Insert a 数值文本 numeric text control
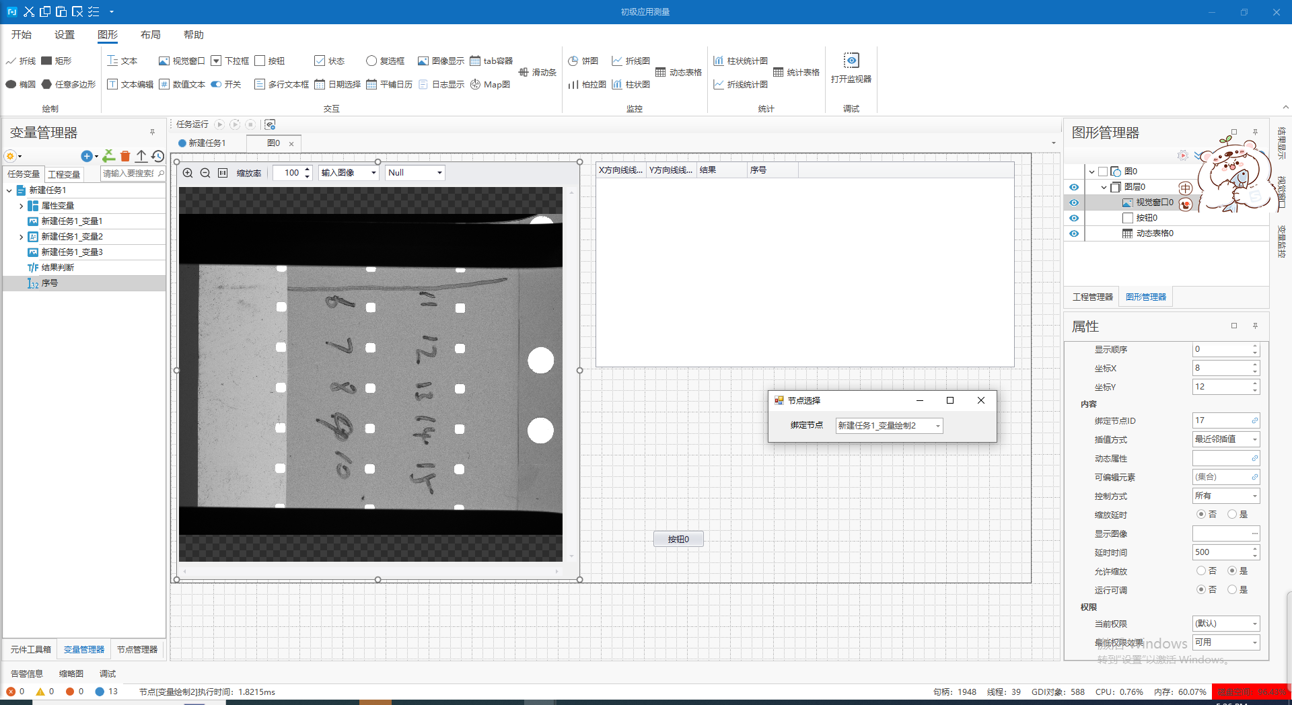The width and height of the screenshot is (1292, 705). tap(182, 85)
